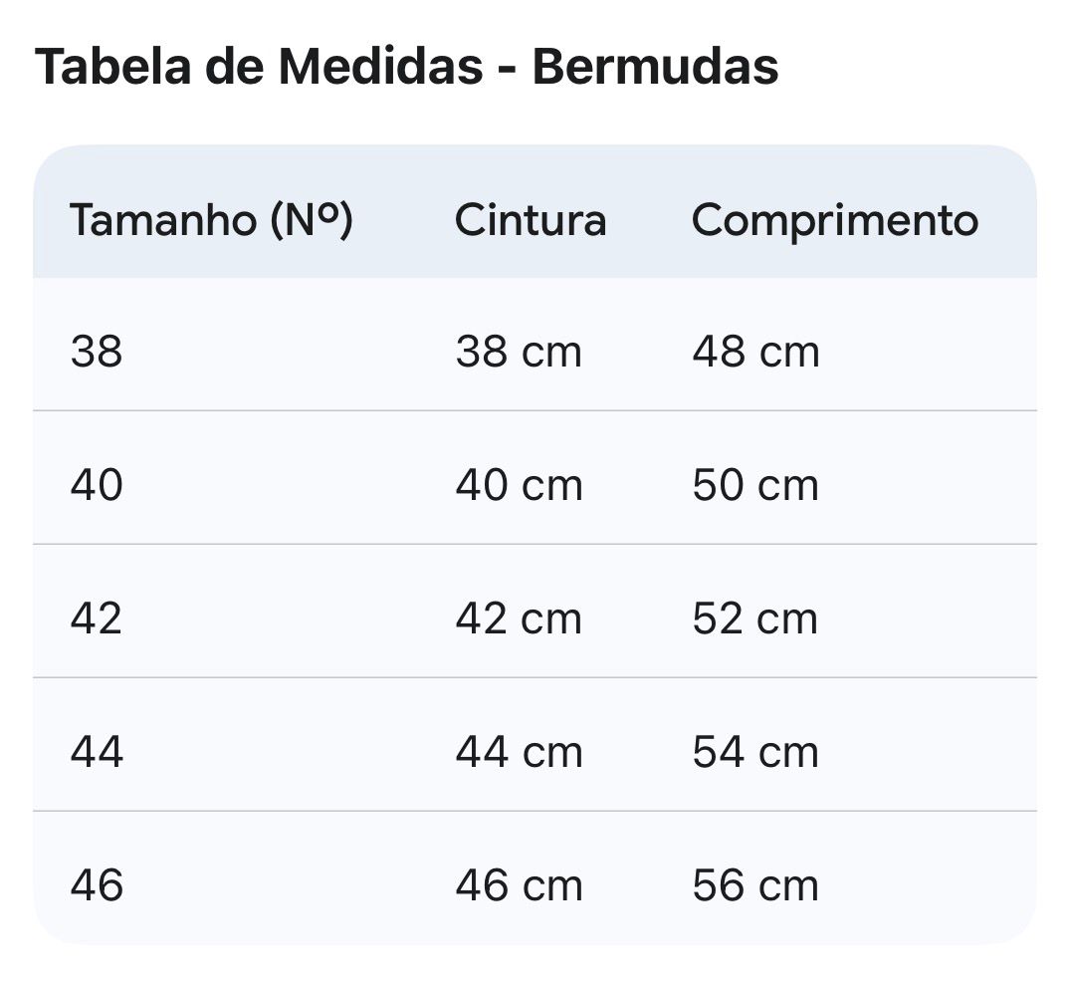Screen dimensions: 1071x988
Task: Select the Comprimento column header
Action: 835,220
